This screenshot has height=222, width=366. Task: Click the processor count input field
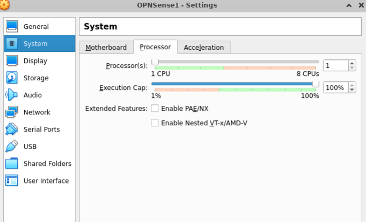(335, 65)
